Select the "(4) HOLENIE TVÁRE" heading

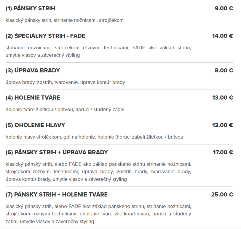pyautogui.click(x=33, y=98)
